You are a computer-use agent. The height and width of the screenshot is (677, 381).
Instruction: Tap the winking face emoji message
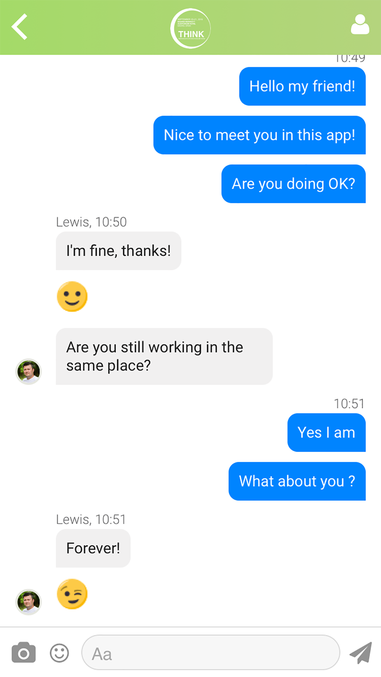tap(72, 594)
